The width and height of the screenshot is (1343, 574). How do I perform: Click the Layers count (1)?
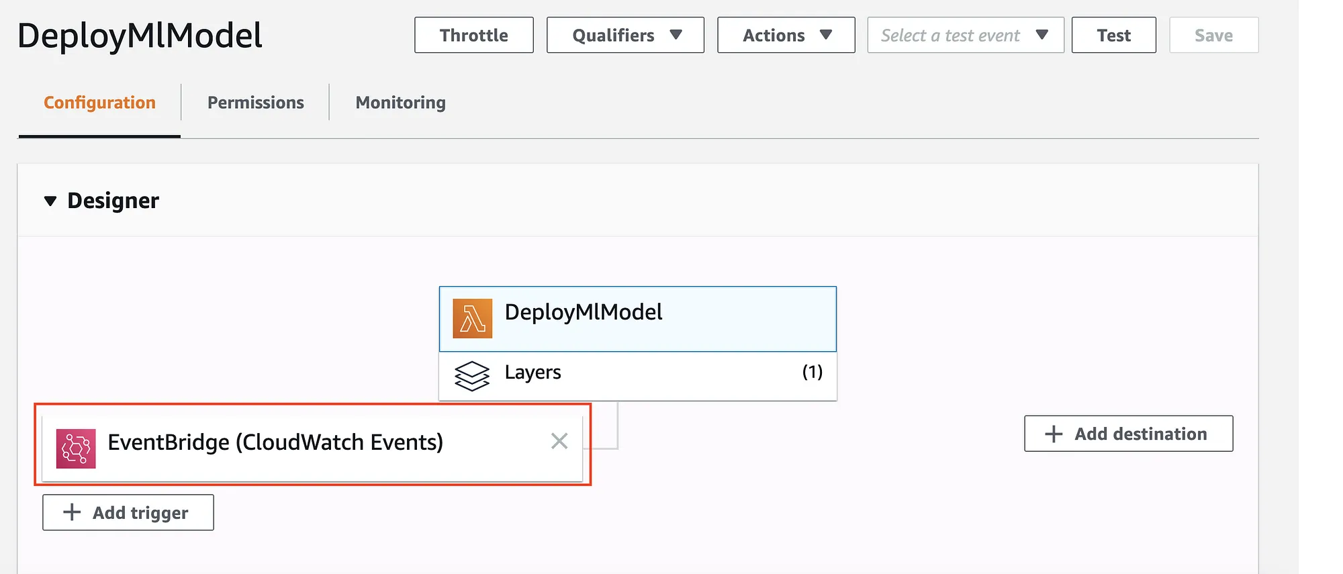click(813, 372)
